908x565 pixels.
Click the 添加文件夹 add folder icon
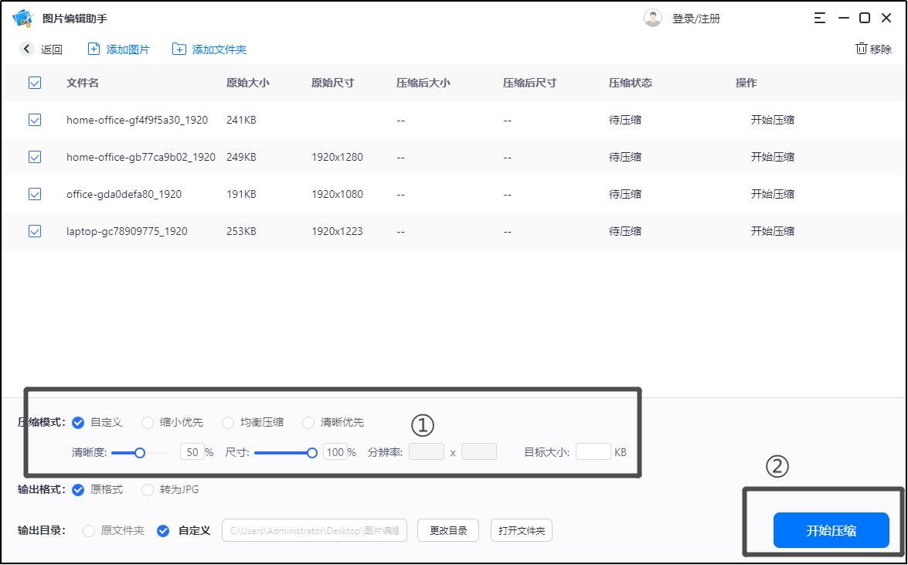pos(181,49)
